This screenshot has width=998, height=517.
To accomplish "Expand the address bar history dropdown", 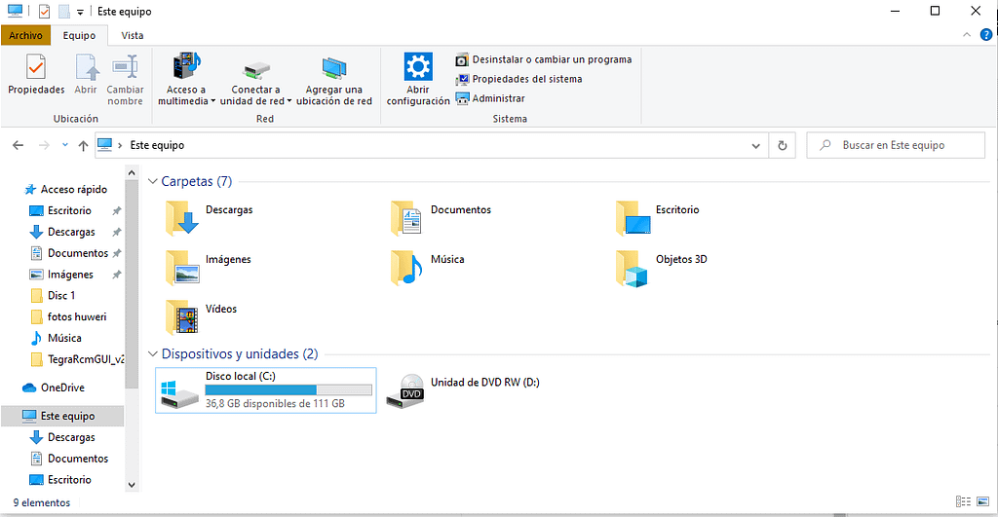I will click(755, 146).
